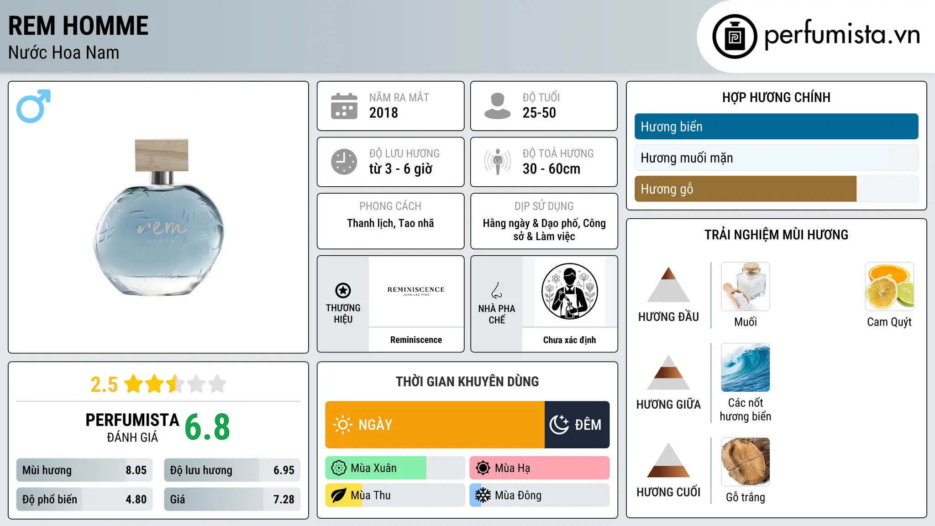Viewport: 935px width, 526px height.
Task: Click the snowflake icon next to Mùa Đông
Action: (x=483, y=495)
